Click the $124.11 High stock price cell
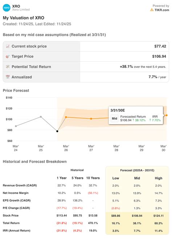The width and height of the screenshot is (172, 240). pyautogui.click(x=159, y=216)
